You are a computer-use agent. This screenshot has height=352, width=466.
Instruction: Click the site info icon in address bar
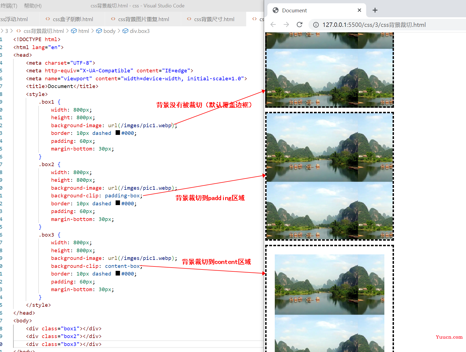(316, 25)
